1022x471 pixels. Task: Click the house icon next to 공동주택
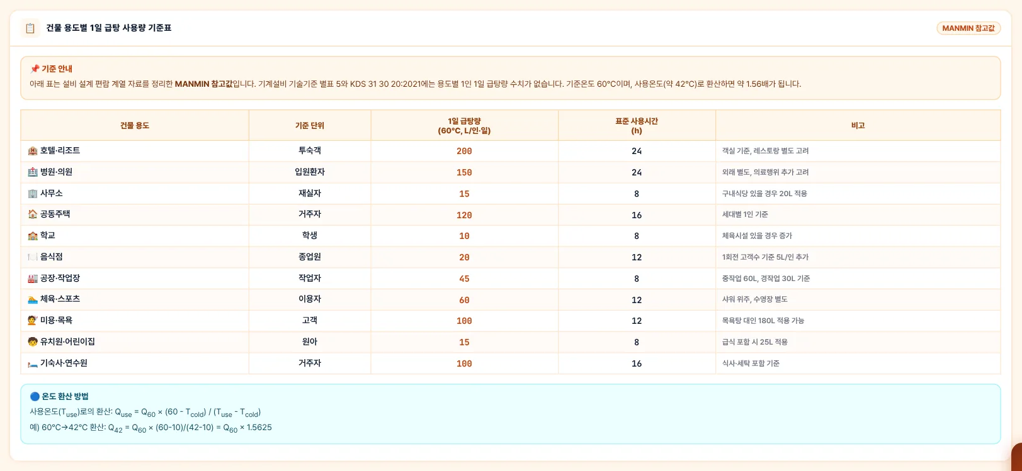[33, 214]
